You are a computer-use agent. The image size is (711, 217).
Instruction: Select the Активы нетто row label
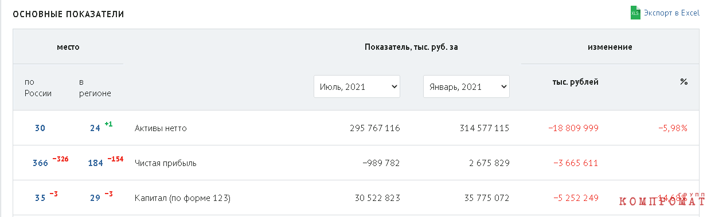[x=161, y=128]
